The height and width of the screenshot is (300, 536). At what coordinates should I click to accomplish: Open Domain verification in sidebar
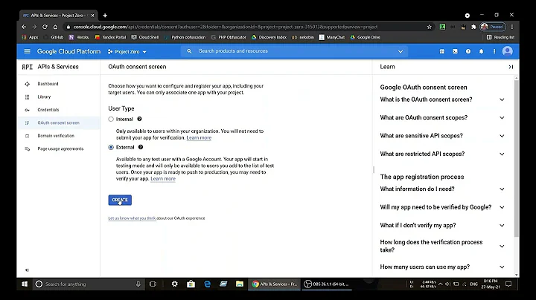pos(56,136)
